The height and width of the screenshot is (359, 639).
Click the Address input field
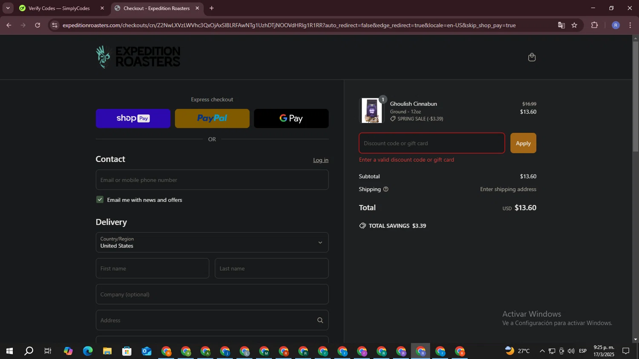coord(212,320)
